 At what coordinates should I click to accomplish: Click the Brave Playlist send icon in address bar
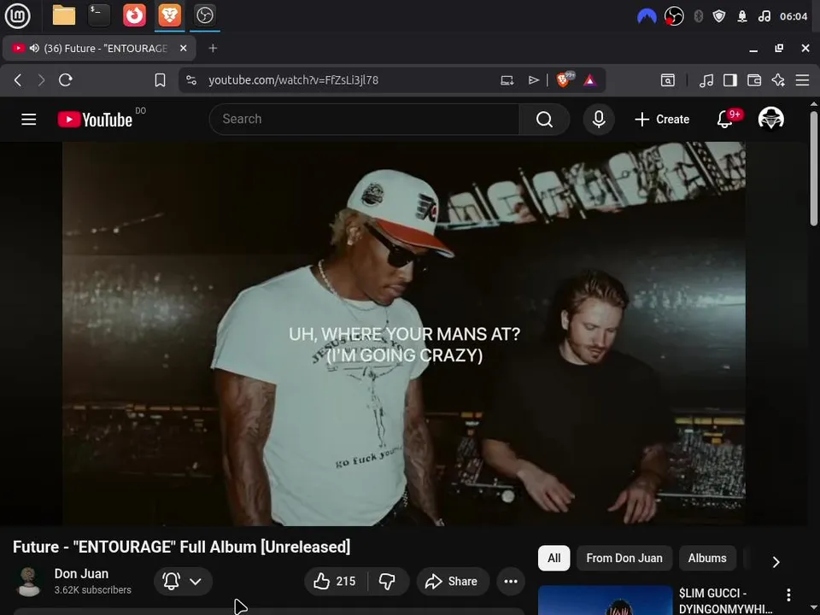533,80
